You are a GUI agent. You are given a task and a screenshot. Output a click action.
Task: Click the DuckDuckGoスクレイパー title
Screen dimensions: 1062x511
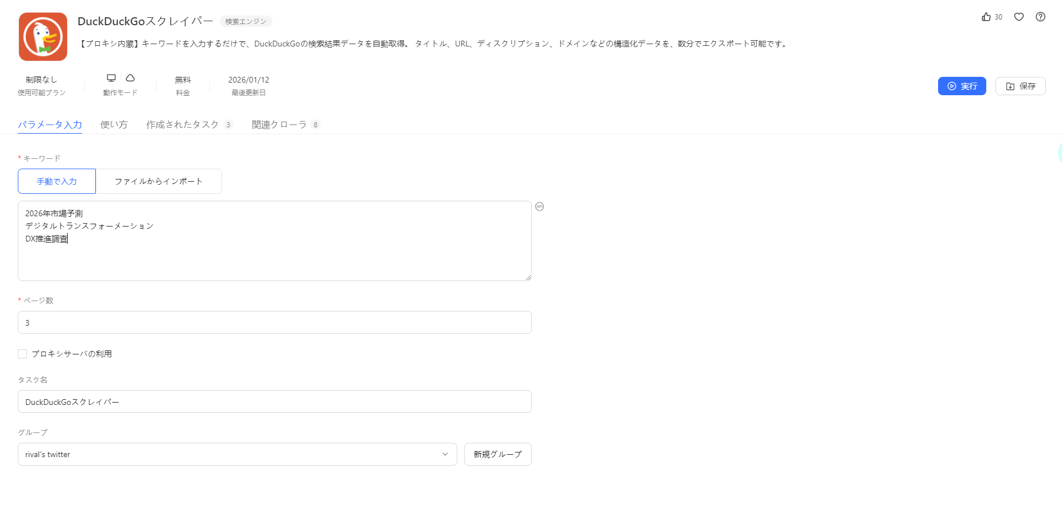(145, 21)
